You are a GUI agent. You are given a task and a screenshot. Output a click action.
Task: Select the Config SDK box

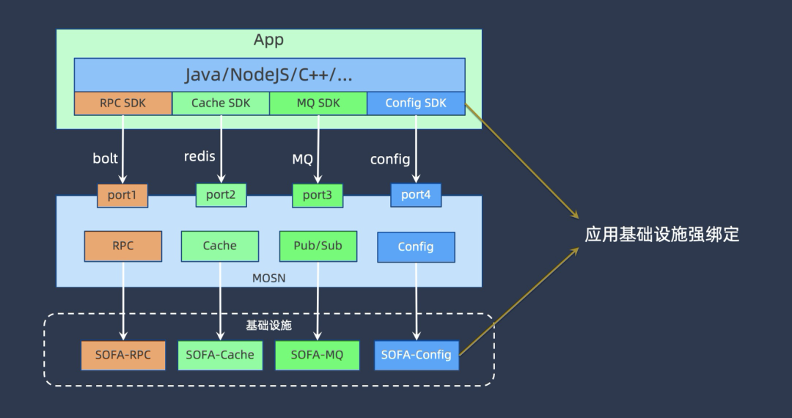pyautogui.click(x=417, y=103)
